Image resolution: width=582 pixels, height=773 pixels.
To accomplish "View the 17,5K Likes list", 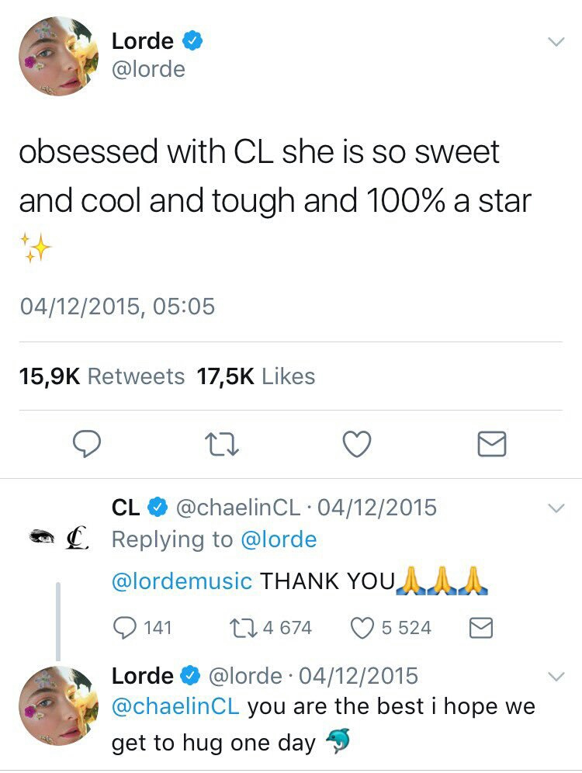I will (256, 376).
